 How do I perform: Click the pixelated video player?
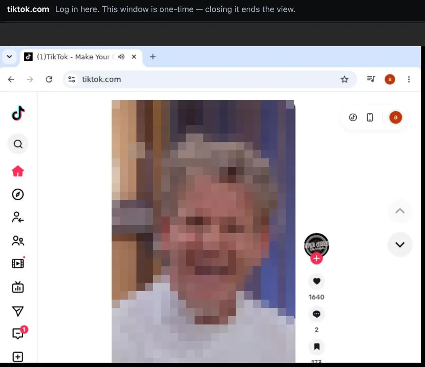click(x=203, y=231)
